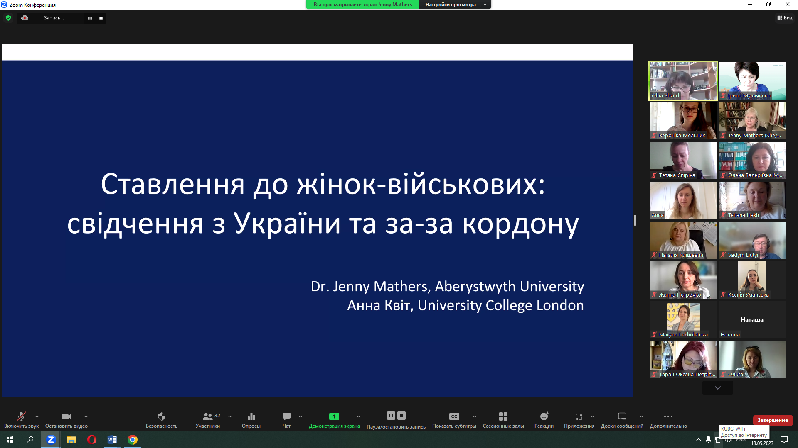Open the Вид (View) menu
798x448 pixels.
pos(785,18)
